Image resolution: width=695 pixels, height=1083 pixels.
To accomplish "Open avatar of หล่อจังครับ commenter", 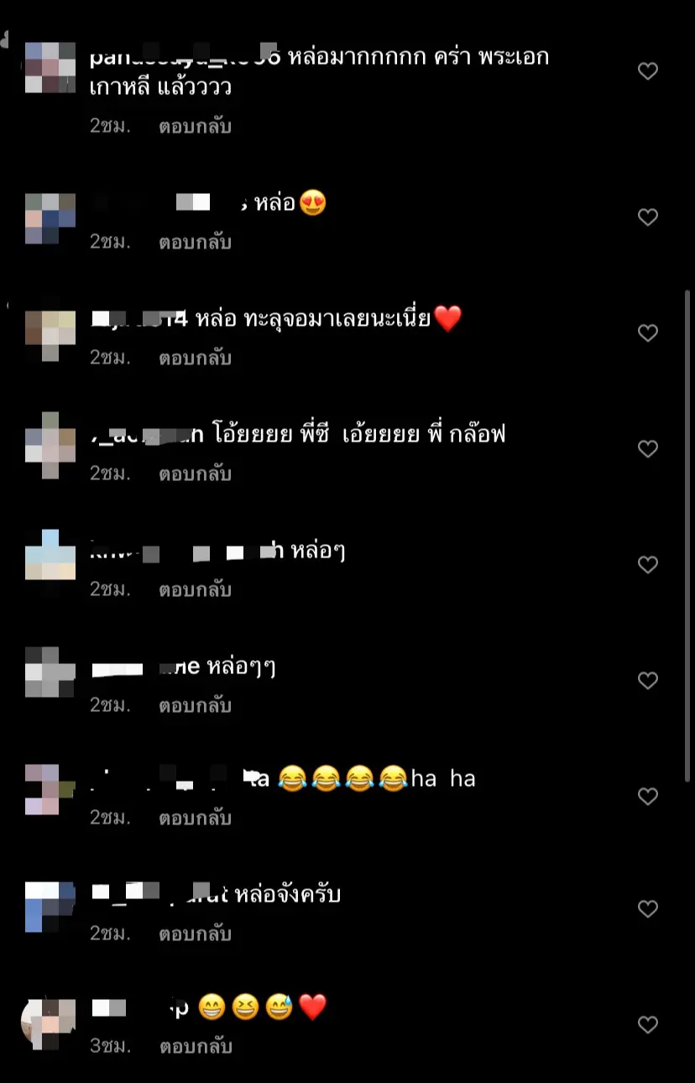I will click(x=50, y=907).
